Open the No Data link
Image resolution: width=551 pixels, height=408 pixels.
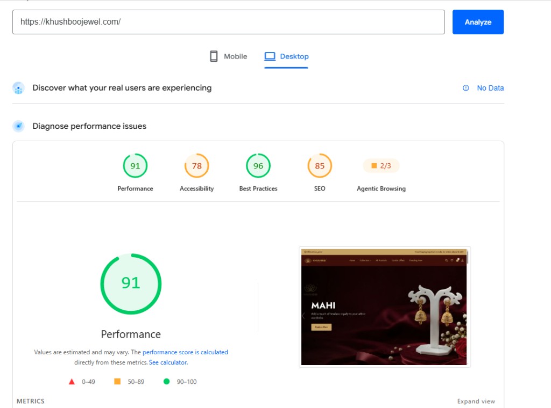coord(490,88)
